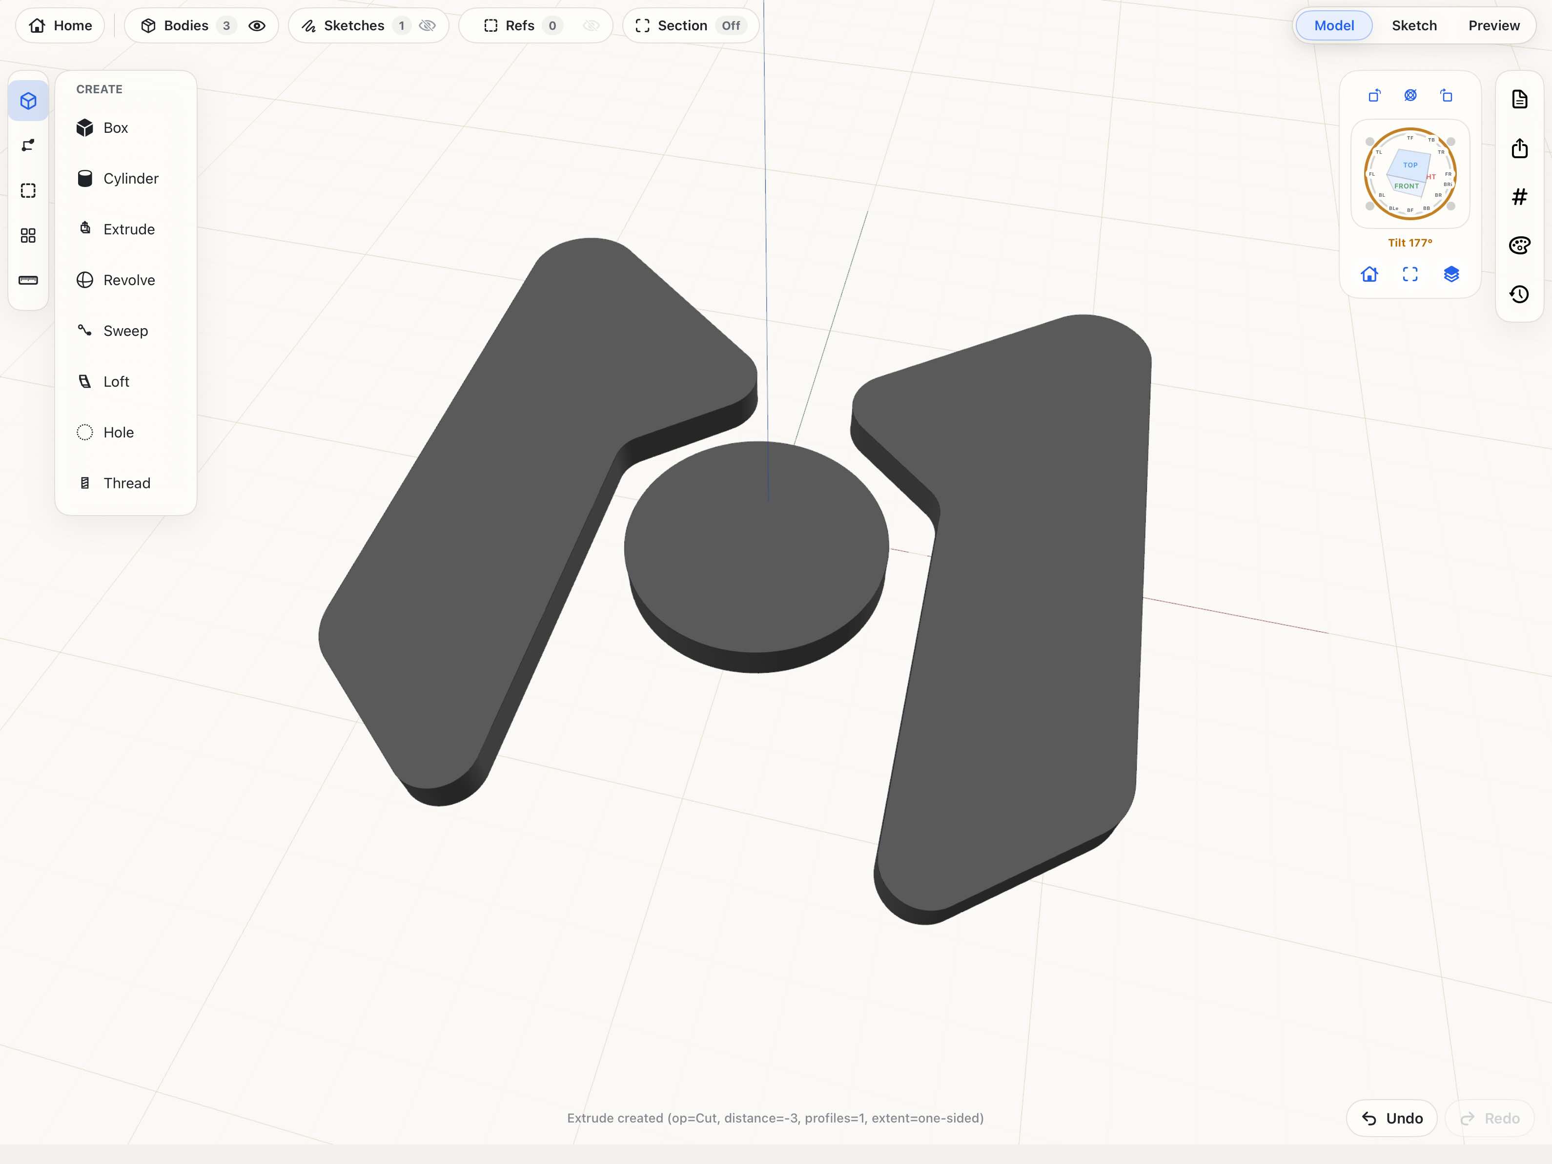1552x1164 pixels.
Task: Click TOP face of view cube
Action: coord(1409,165)
